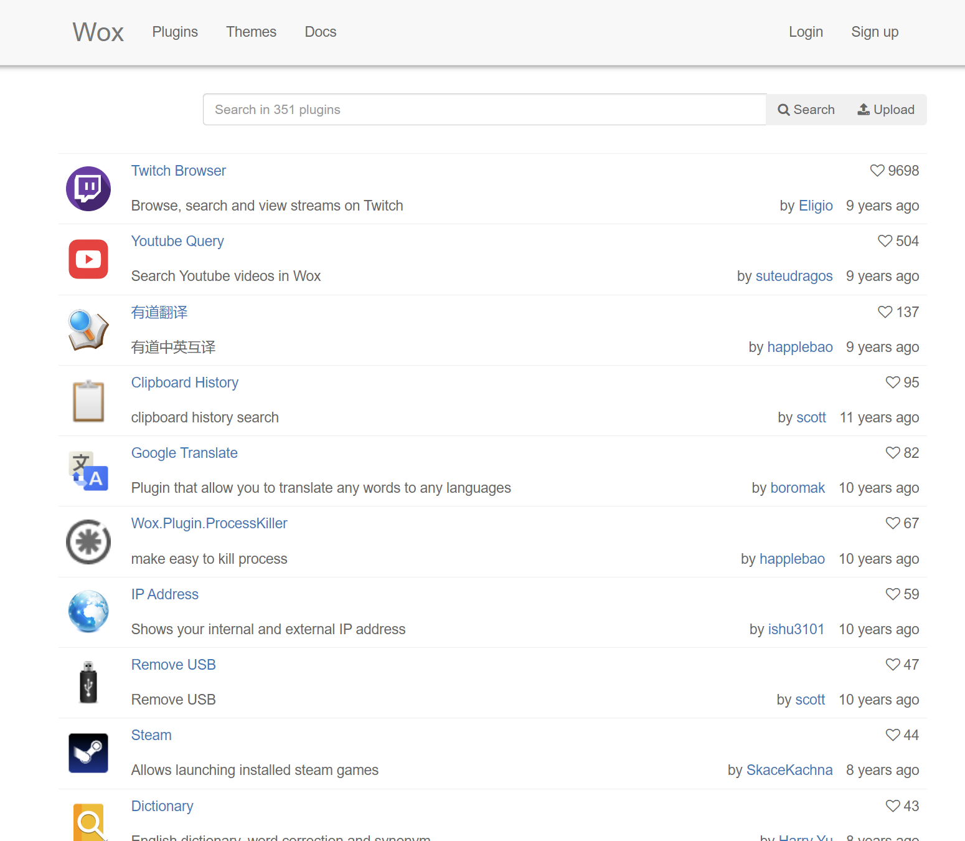The image size is (965, 841).
Task: Open the Sign up page
Action: pyautogui.click(x=875, y=32)
